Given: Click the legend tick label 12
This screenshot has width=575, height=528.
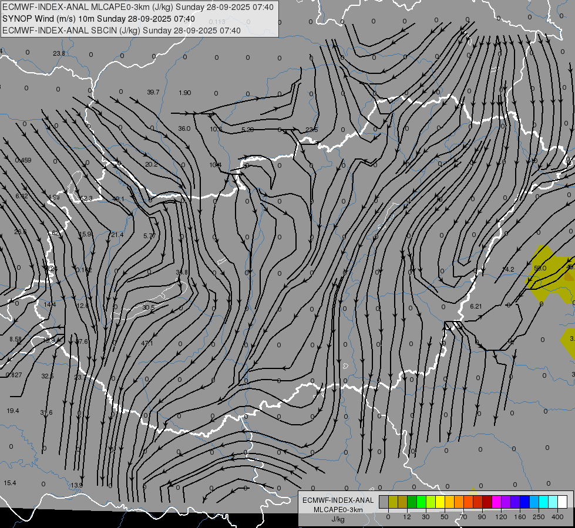Looking at the screenshot, I should 406,517.
